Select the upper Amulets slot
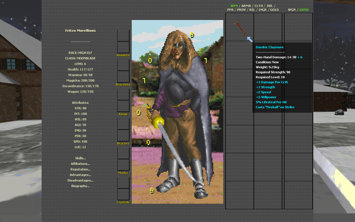355x222 pixels. pyautogui.click(x=123, y=36)
